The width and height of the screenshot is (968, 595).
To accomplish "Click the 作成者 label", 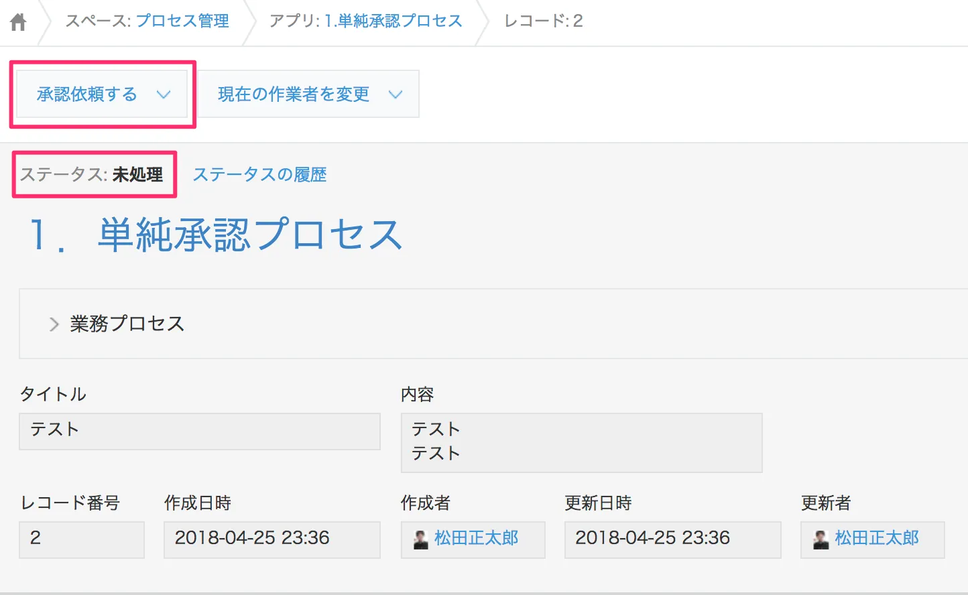I will click(426, 503).
